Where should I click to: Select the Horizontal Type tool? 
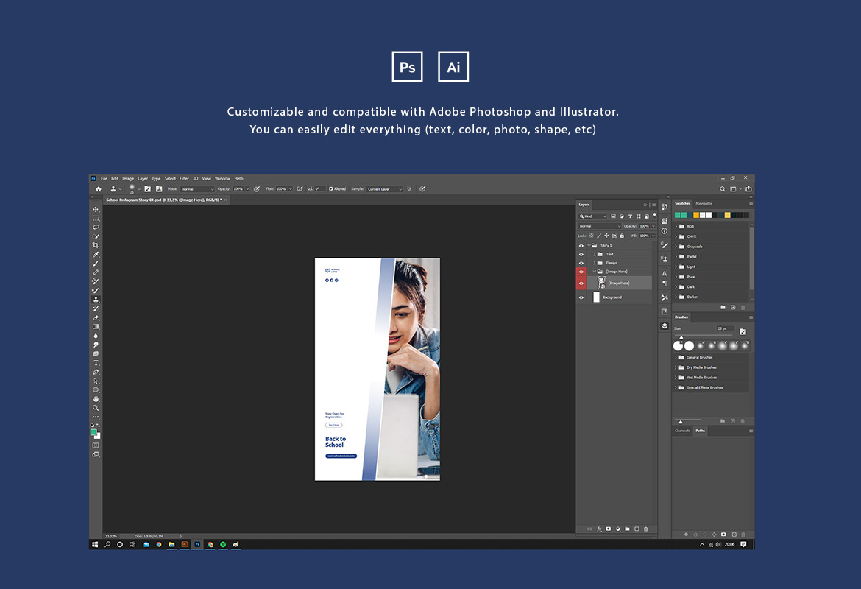96,363
